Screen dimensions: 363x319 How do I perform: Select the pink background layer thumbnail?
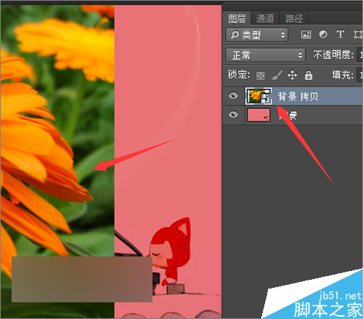258,115
